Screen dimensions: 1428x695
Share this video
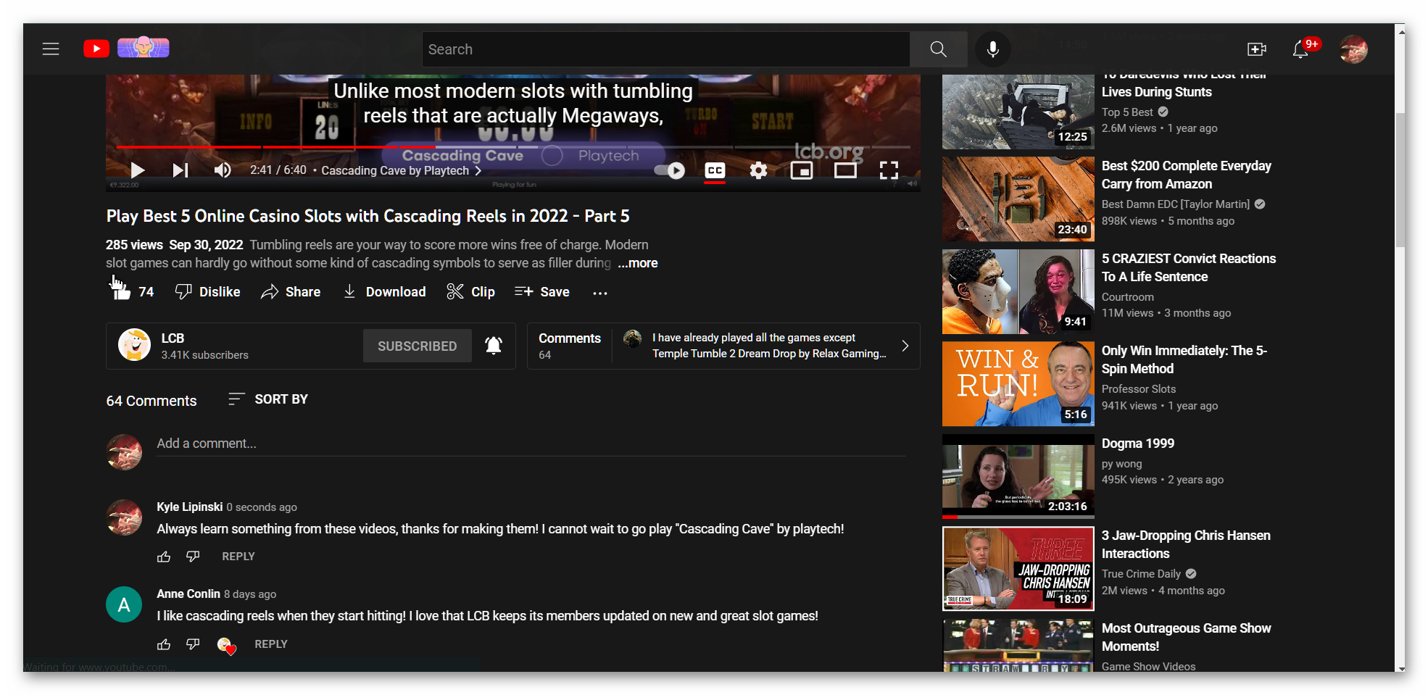(x=291, y=291)
